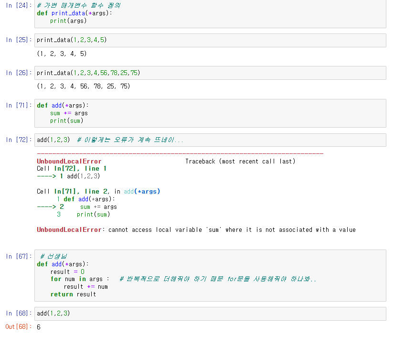Viewport: 394px width, 337px height.
Task: Click the In [71] prompt label
Action: (x=19, y=105)
